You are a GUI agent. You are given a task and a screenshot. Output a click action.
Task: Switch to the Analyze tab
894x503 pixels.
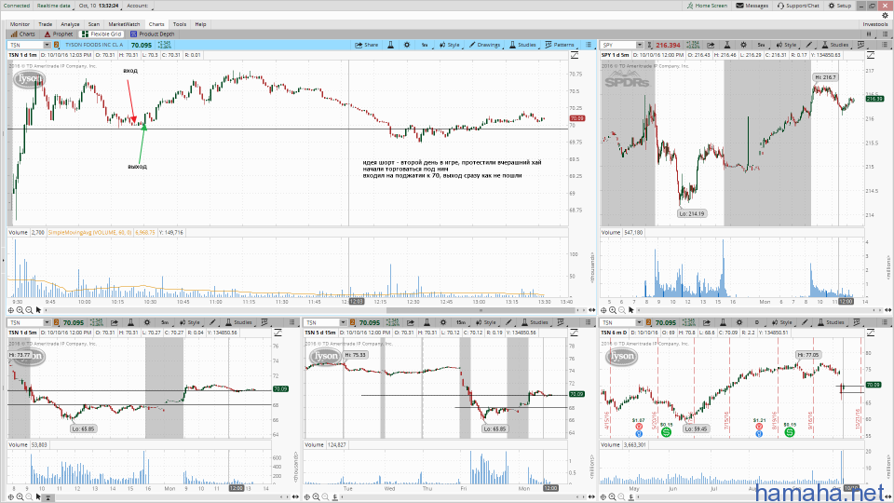70,24
